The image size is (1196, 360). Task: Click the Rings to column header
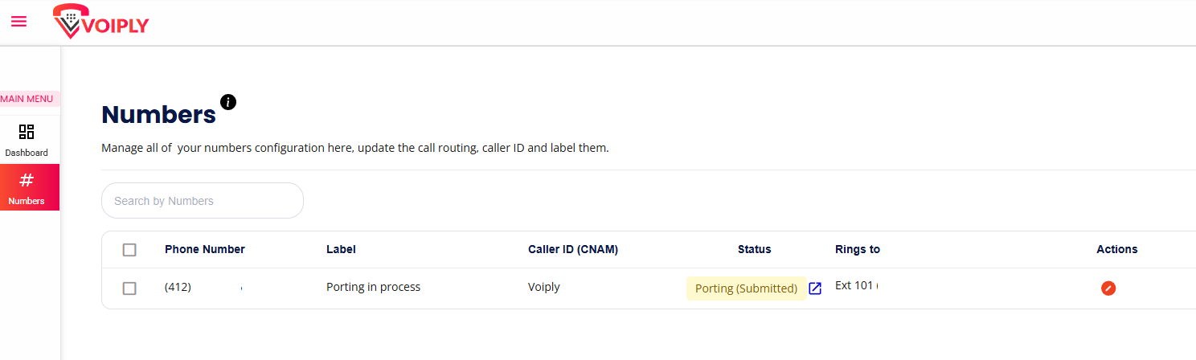point(858,249)
